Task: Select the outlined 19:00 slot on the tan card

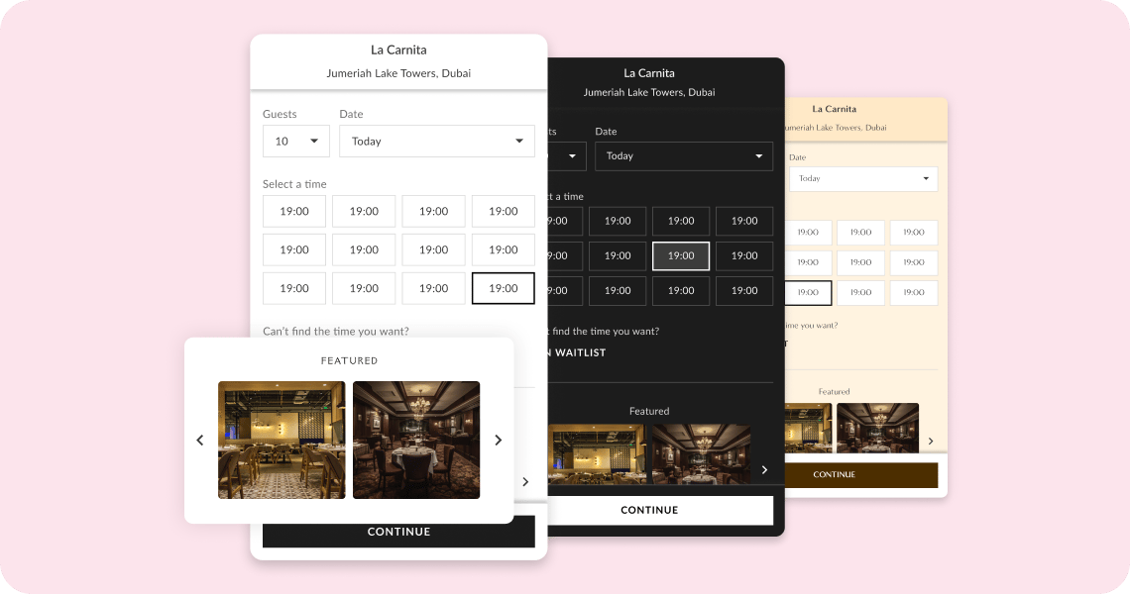Action: click(808, 292)
